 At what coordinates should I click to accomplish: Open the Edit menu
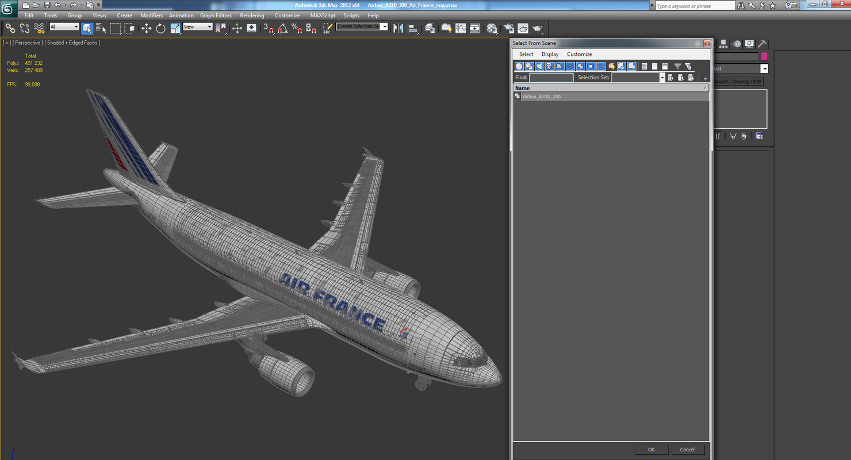(x=29, y=16)
